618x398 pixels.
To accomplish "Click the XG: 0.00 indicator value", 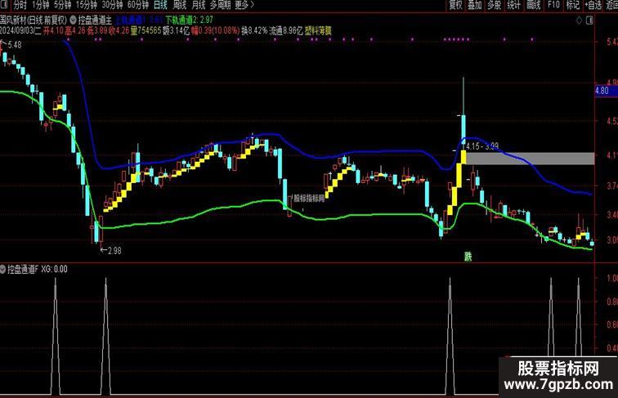I will click(55, 270).
